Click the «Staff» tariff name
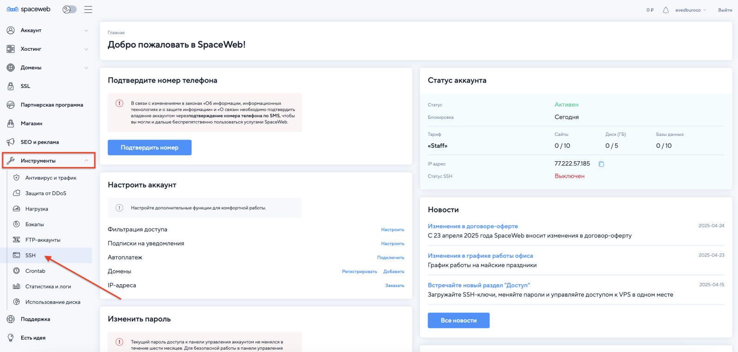This screenshot has width=738, height=352. tap(437, 146)
